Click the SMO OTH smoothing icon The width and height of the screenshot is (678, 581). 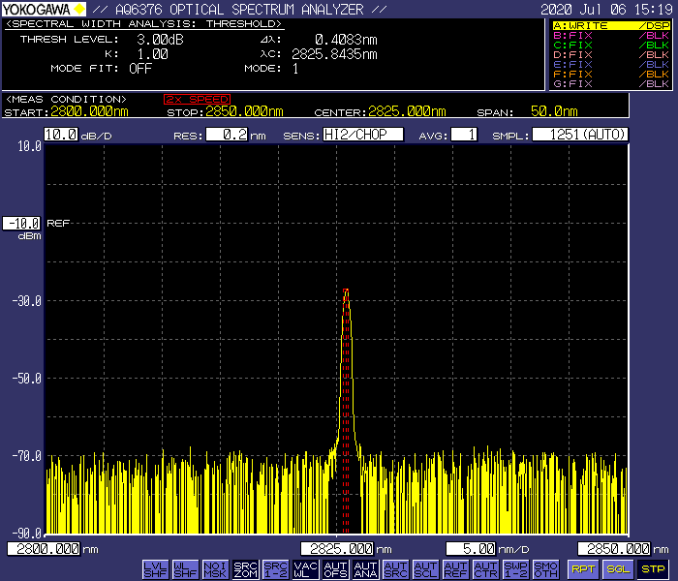[x=545, y=568]
